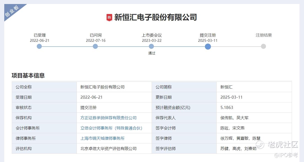Screen dimensions: 304x162
Task: Select the 2025-03-11 更新日期 table value
Action: point(231,97)
